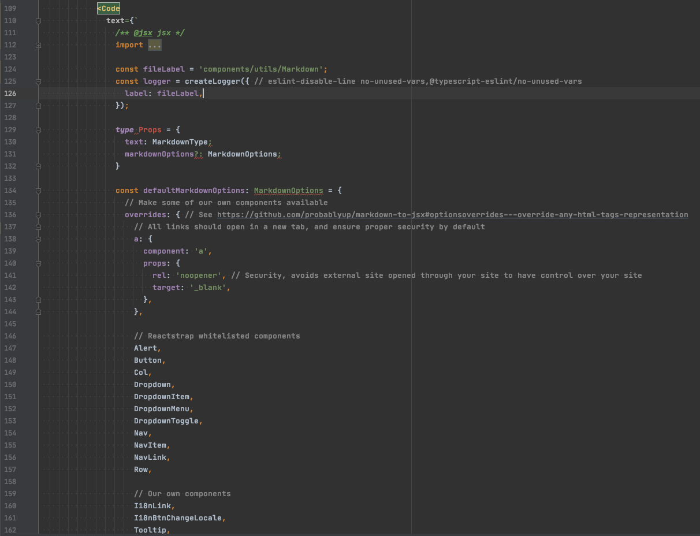Click the underlined MarkdownOptions type reference
The width and height of the screenshot is (700, 536).
click(288, 191)
